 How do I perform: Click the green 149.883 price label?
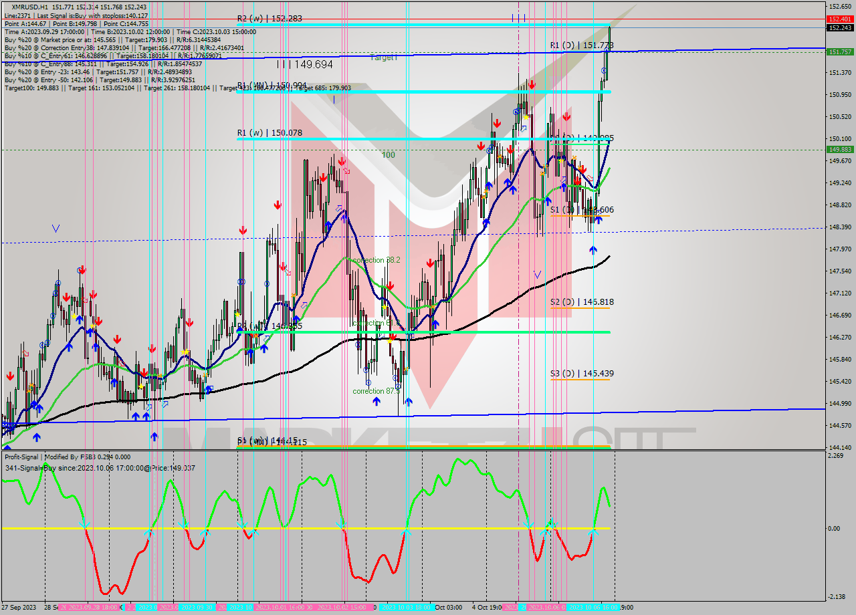[840, 150]
